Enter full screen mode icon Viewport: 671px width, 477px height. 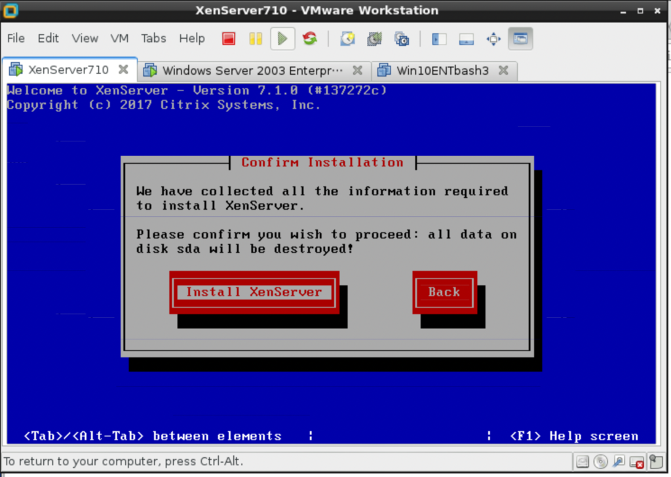[x=493, y=39]
